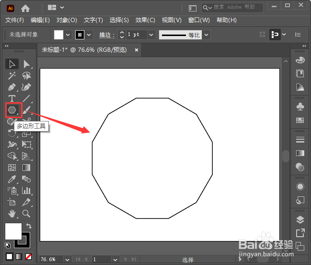The height and width of the screenshot is (265, 311).
Task: Open the 对象(O) menu
Action: coord(67,20)
